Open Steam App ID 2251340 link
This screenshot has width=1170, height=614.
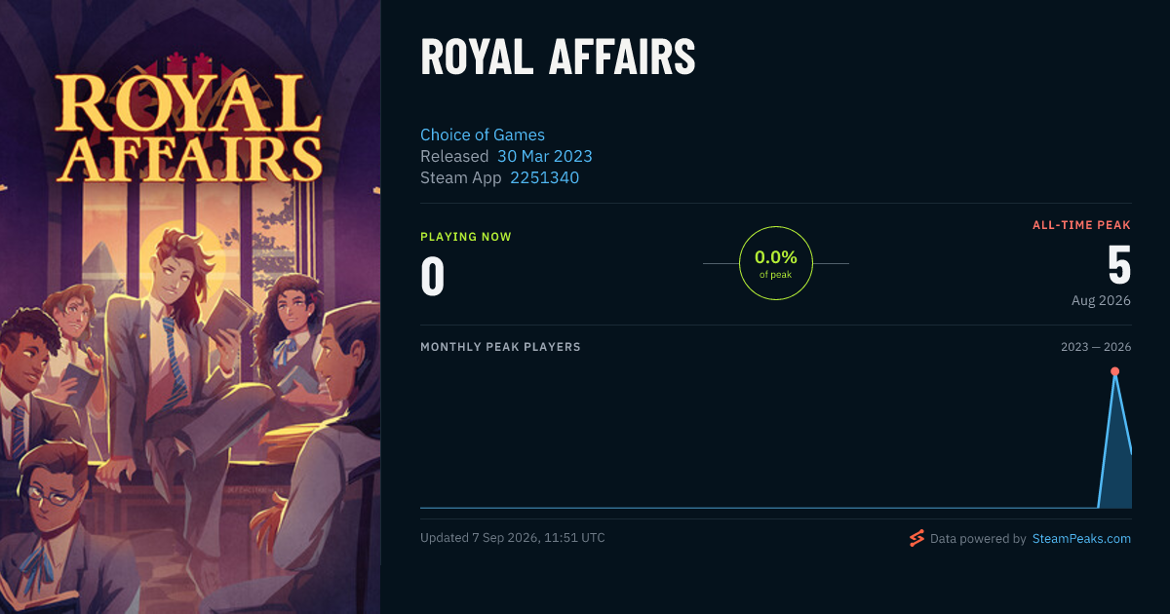click(545, 177)
